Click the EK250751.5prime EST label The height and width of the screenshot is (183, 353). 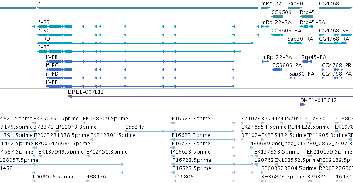pos(56,119)
